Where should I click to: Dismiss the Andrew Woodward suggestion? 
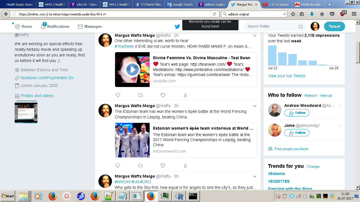339,106
